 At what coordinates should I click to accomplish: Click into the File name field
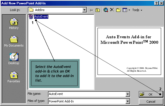87,94
